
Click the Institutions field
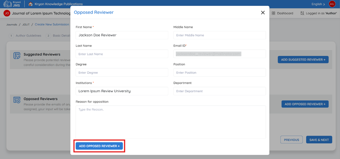point(122,91)
